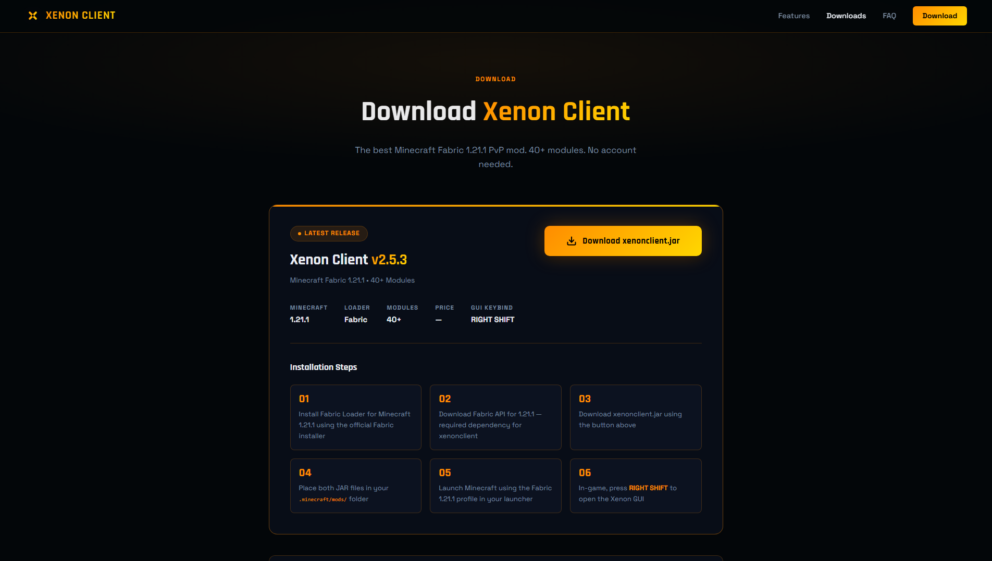Open the FAQ nav link
Image resolution: width=992 pixels, height=561 pixels.
pos(889,16)
